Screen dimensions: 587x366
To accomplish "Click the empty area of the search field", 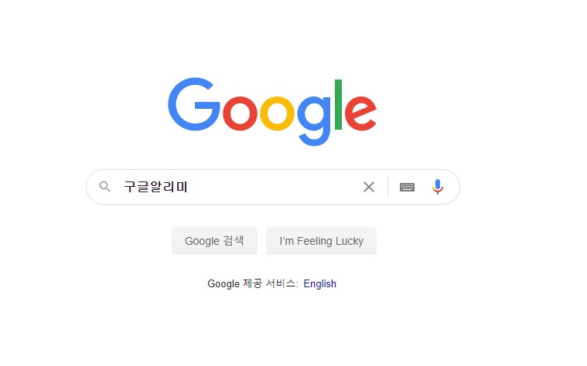I will [273, 187].
